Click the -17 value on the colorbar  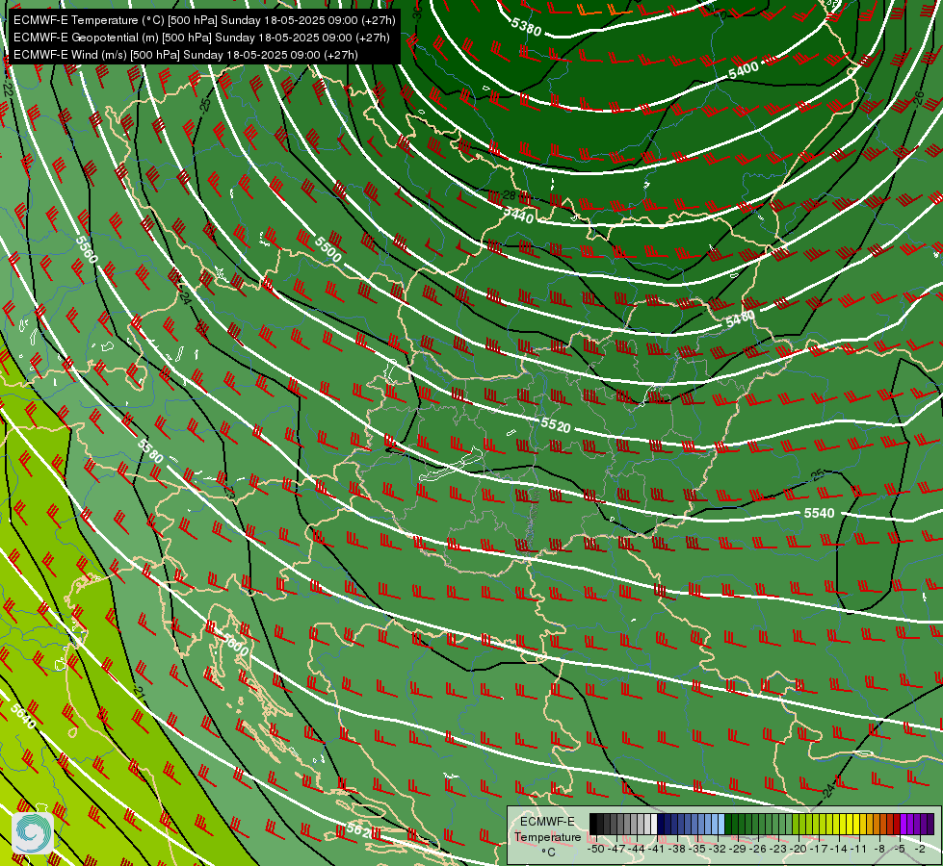(819, 850)
